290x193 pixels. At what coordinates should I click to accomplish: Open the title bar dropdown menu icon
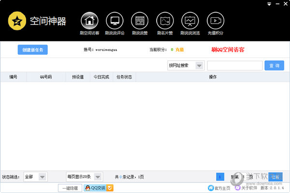tap(269, 4)
